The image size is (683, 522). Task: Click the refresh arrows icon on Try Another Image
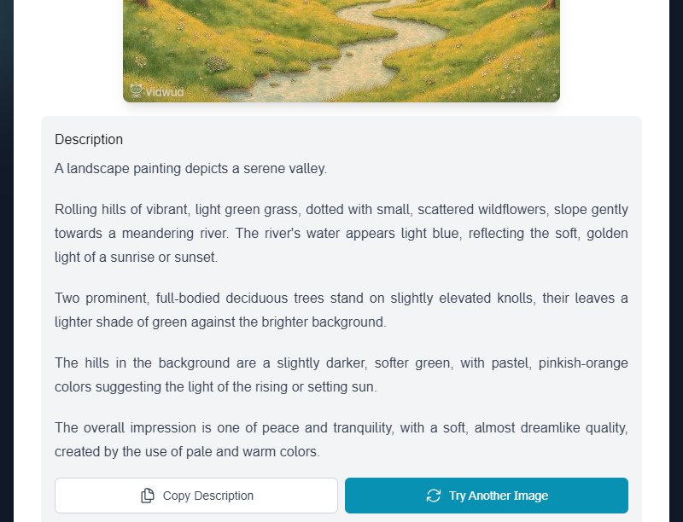pos(434,496)
